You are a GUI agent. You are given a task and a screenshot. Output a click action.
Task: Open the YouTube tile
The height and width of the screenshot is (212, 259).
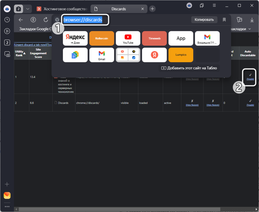(x=128, y=38)
